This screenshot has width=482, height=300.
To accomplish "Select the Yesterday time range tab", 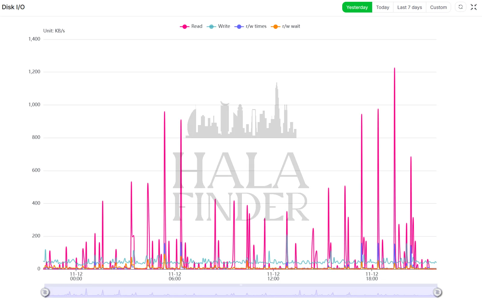I will point(357,7).
